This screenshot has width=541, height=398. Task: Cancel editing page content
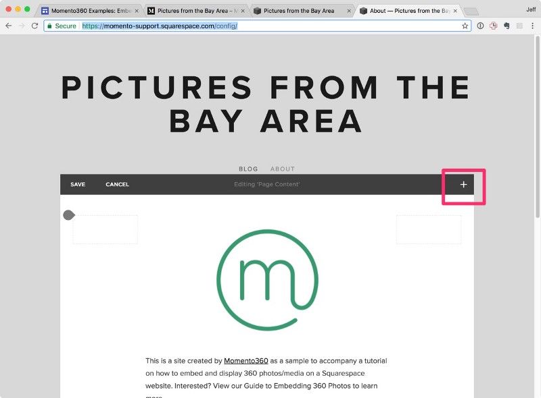[117, 185]
